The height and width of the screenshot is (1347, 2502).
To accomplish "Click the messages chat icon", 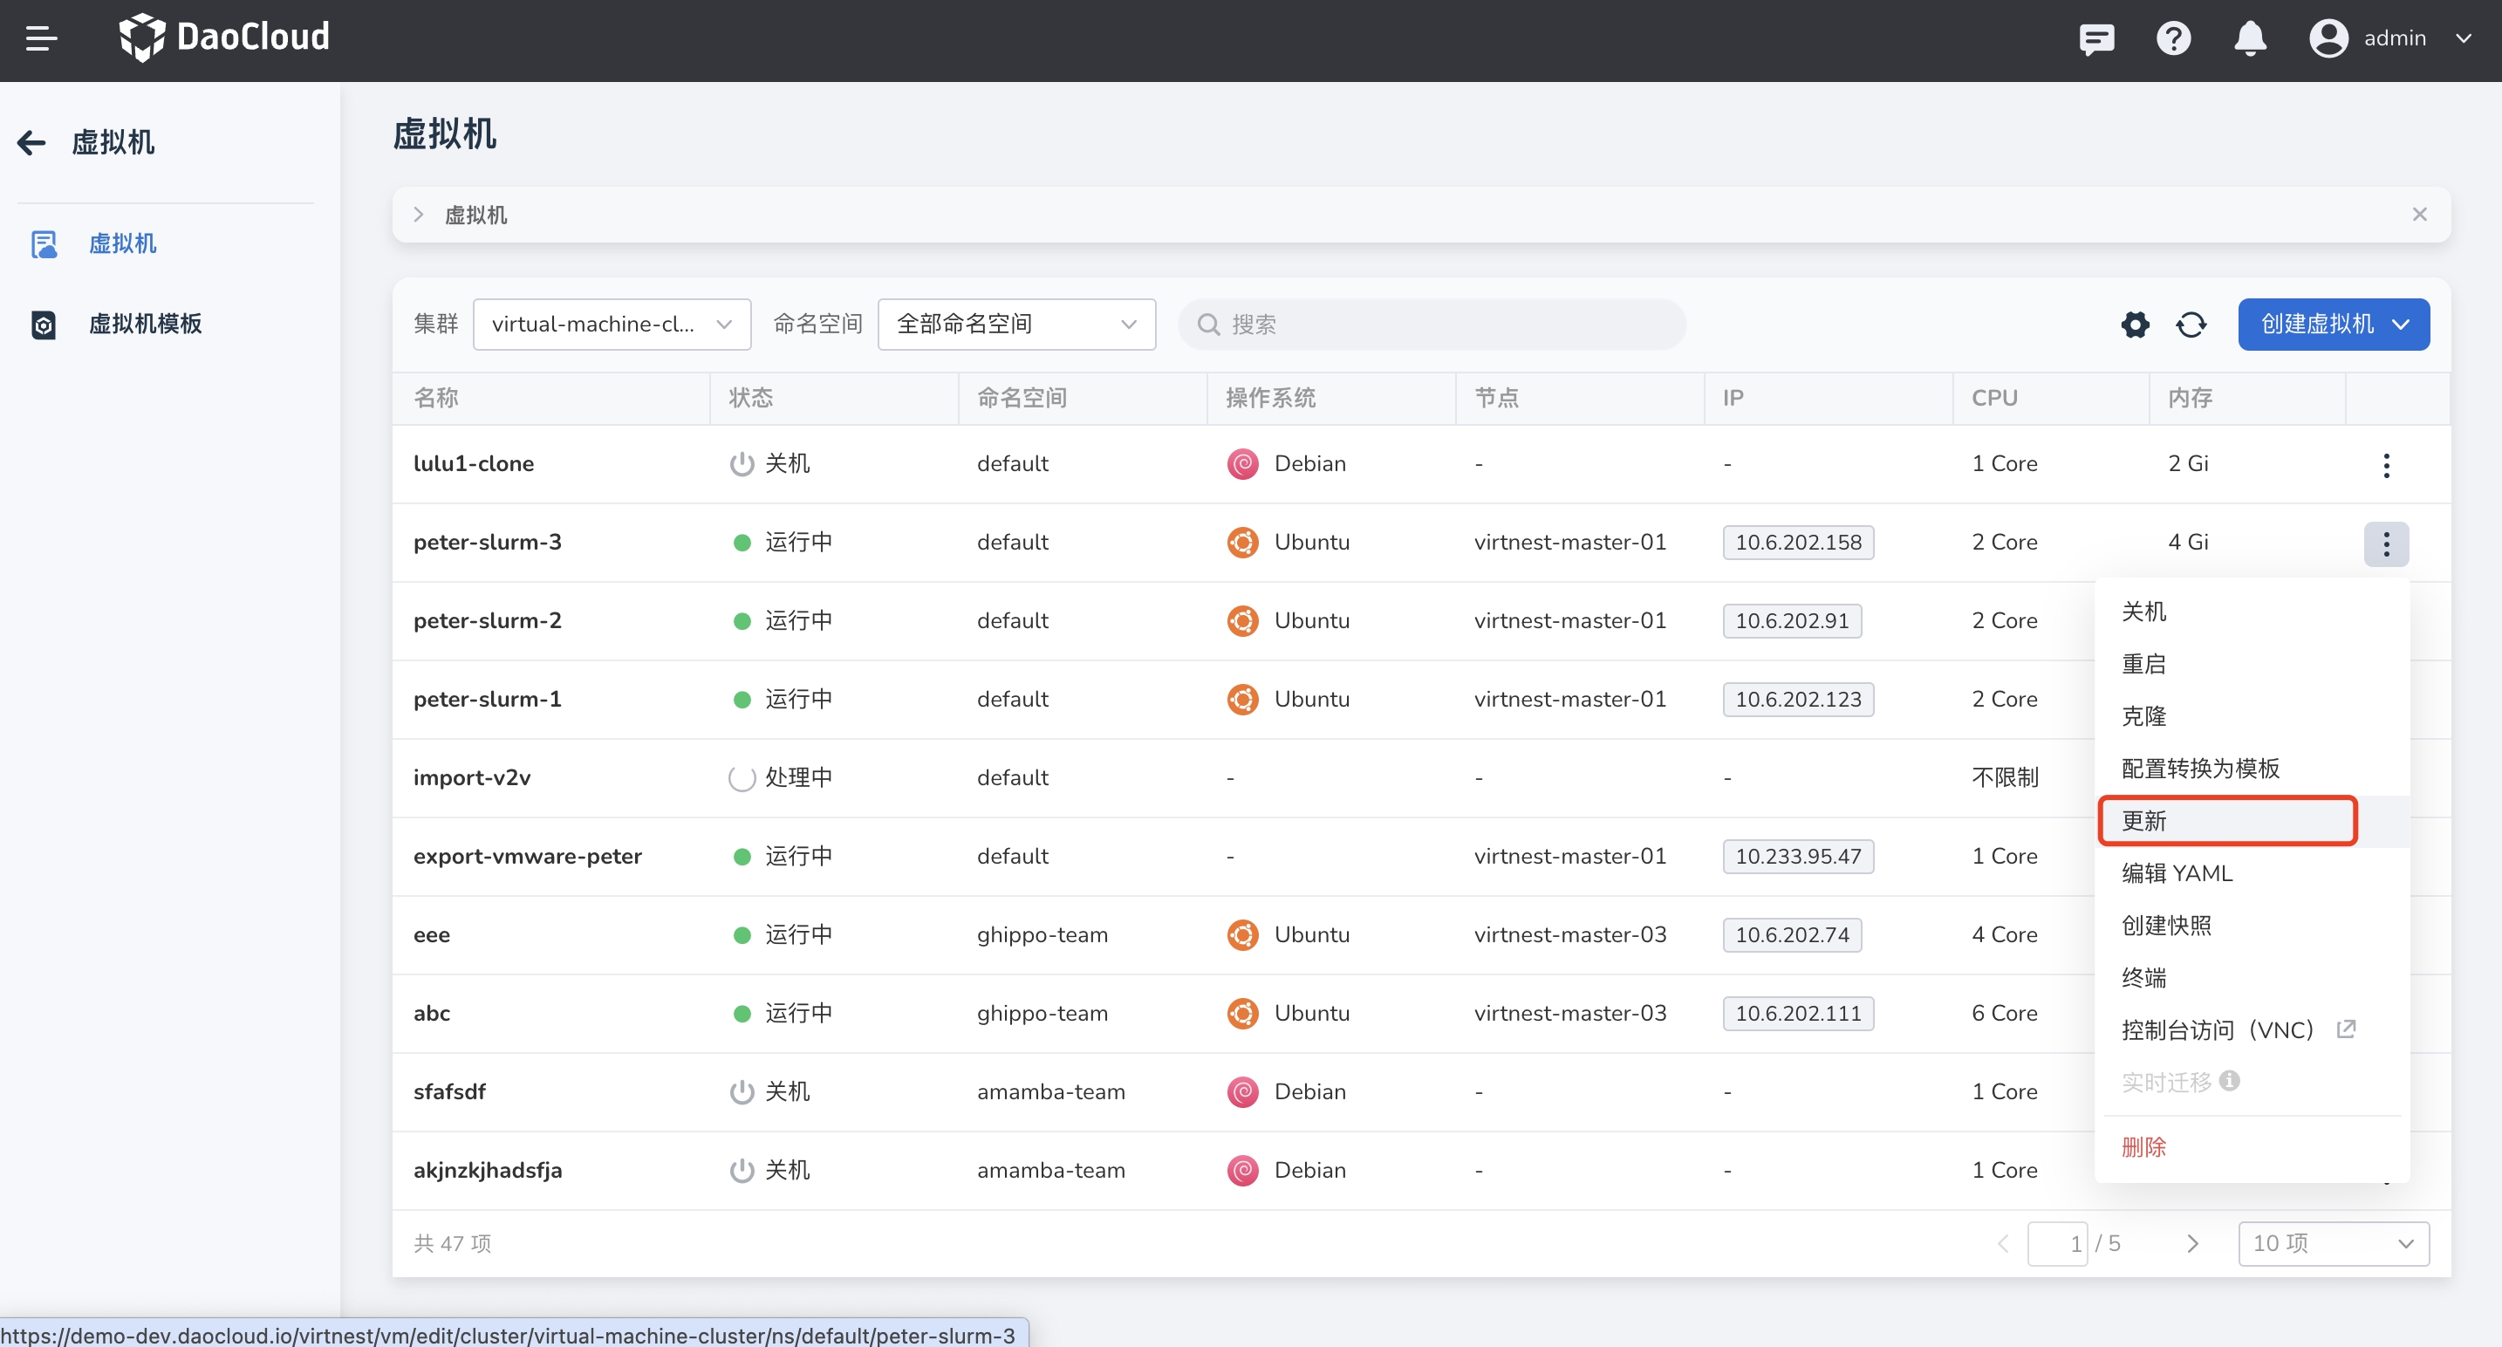I will tap(2096, 39).
